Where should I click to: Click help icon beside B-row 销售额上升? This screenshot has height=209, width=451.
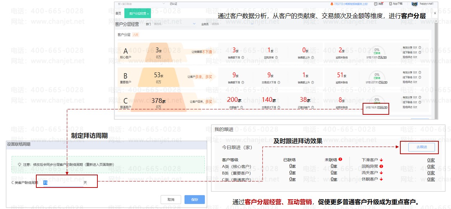[312, 82]
